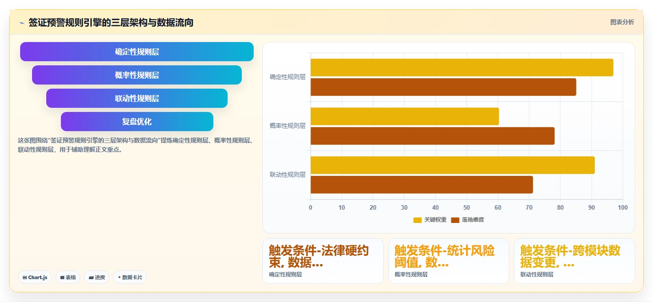Click the yellow 确定性规则层 关键权重 bar
This screenshot has height=302, width=653.
coord(462,68)
